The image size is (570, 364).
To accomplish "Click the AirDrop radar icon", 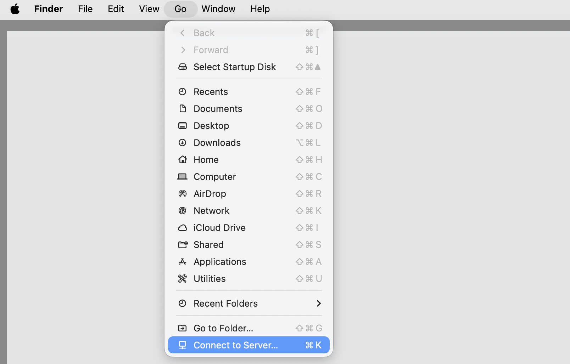I will point(183,193).
